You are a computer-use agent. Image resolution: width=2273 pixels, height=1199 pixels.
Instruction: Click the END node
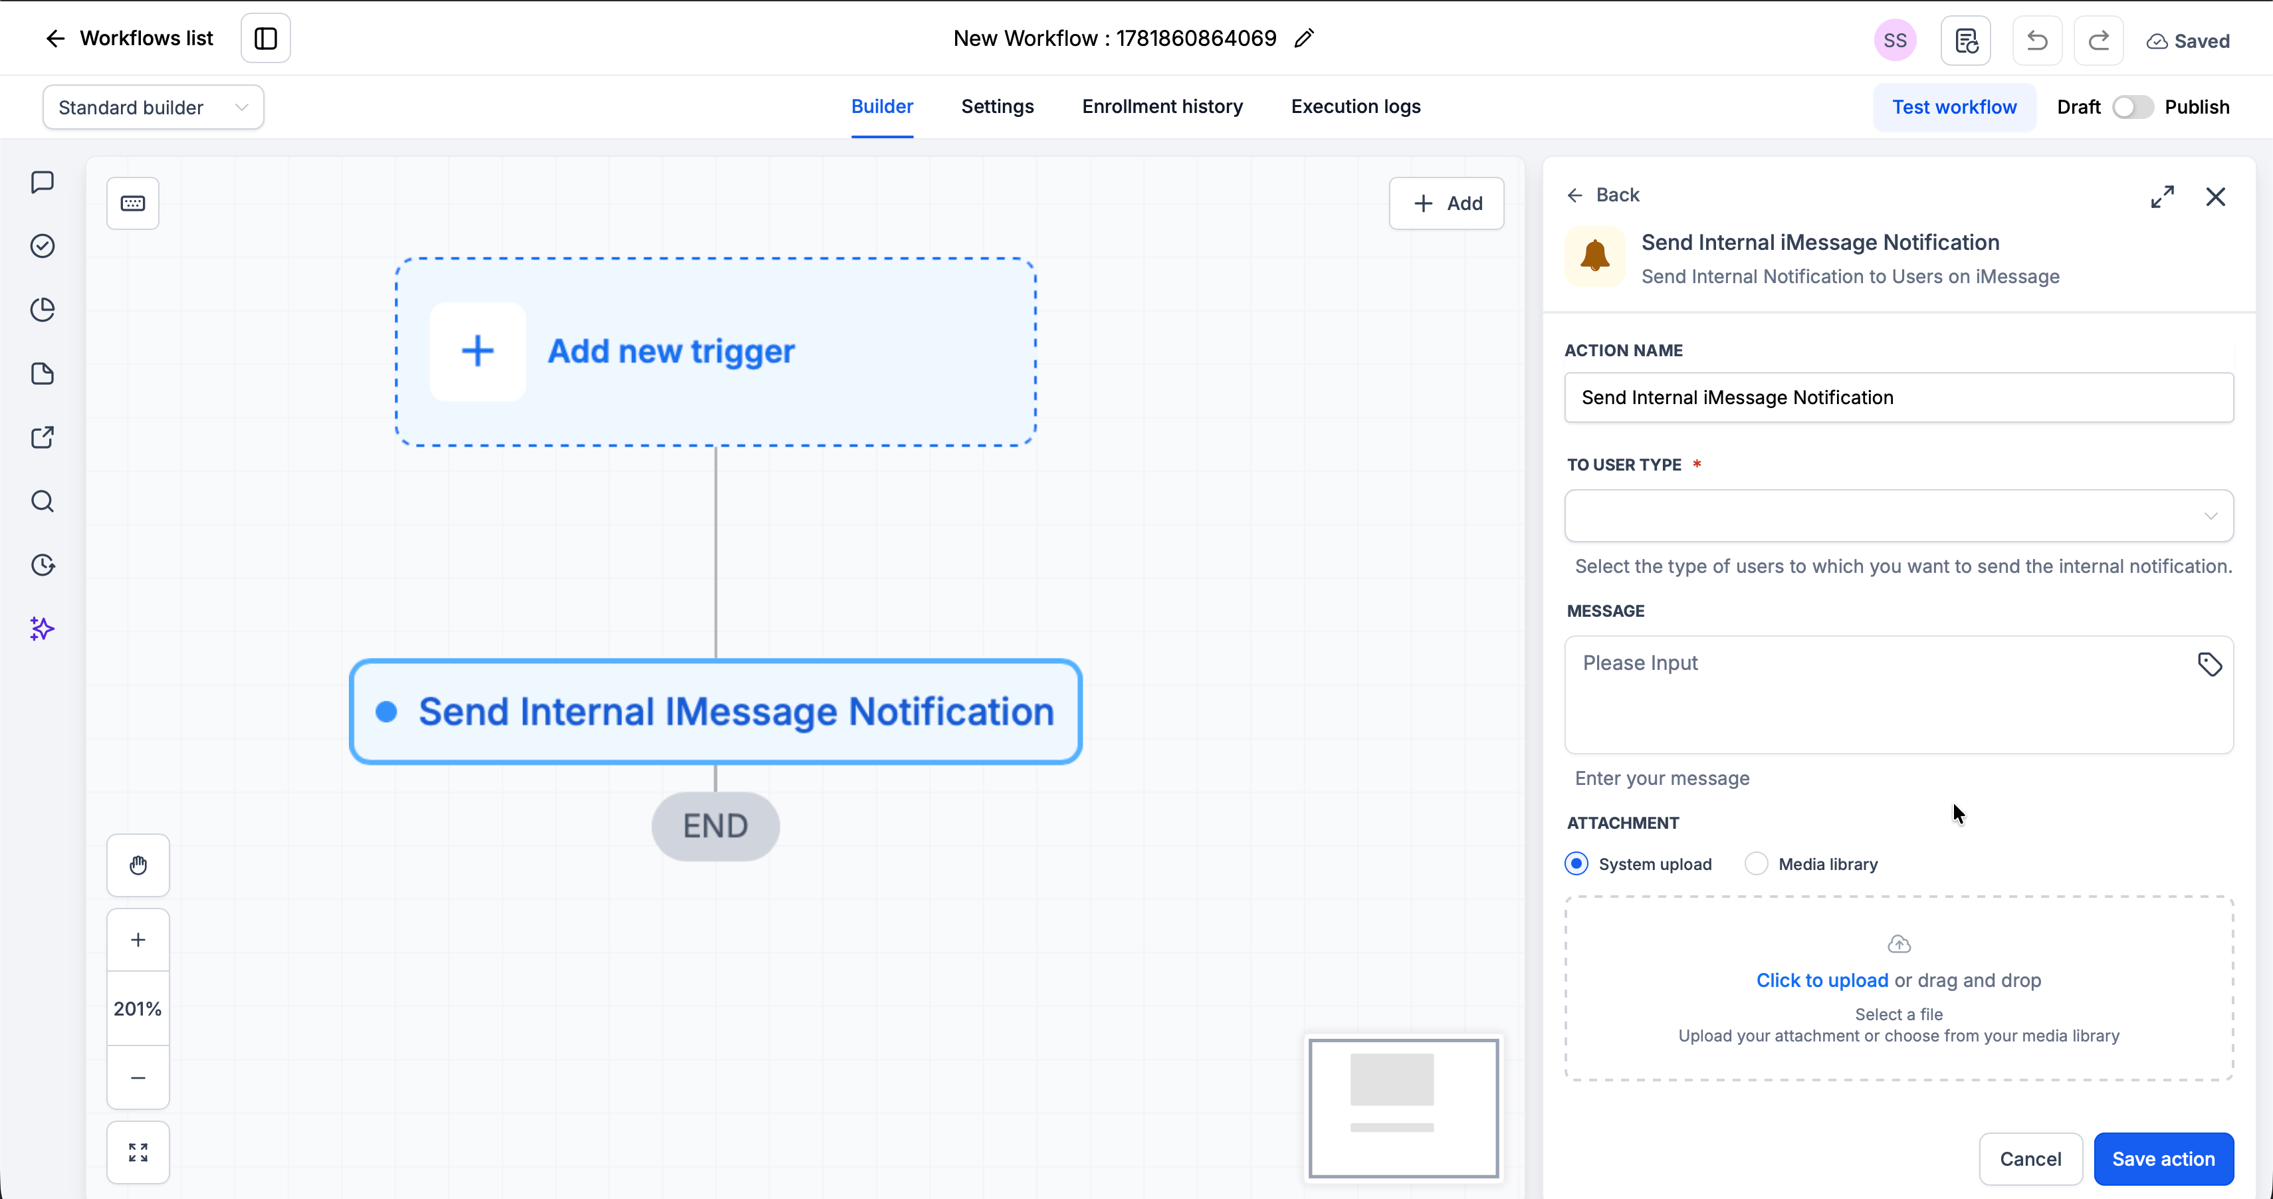pyautogui.click(x=716, y=825)
